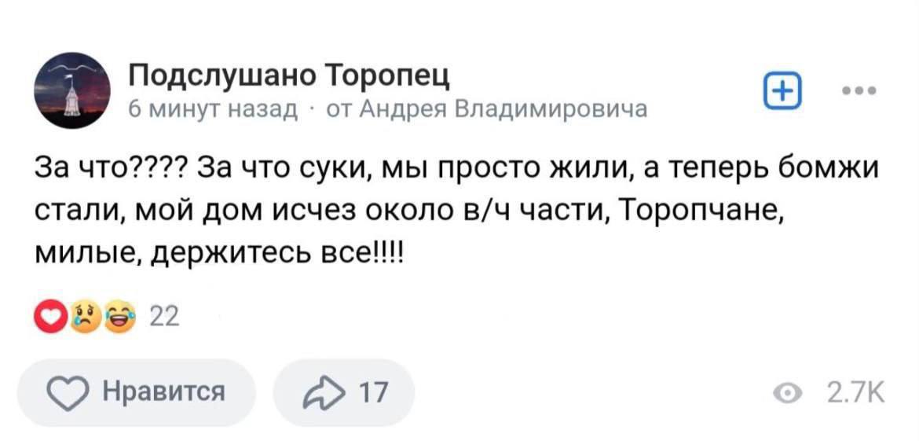Click the 2.7K view counter
Screen dimensions: 919x441
855,391
